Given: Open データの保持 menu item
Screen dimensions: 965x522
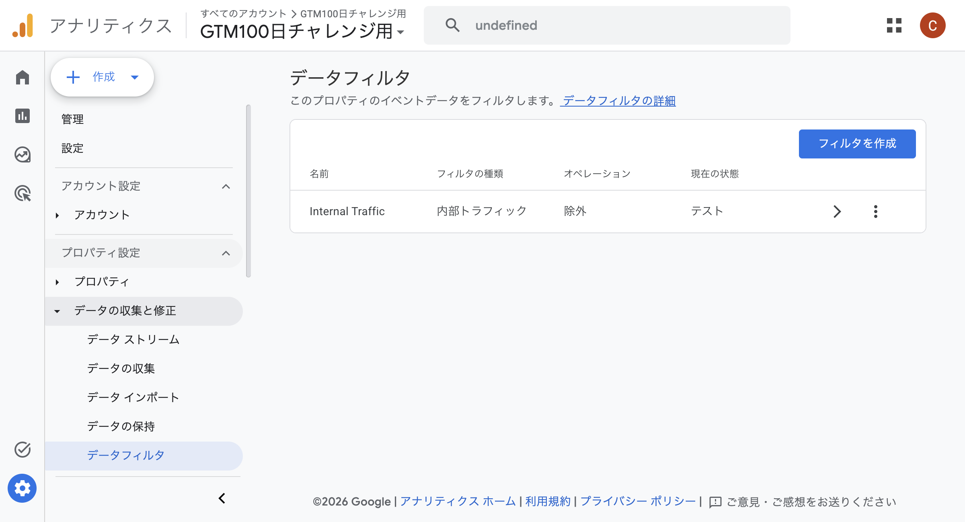Looking at the screenshot, I should [x=121, y=426].
